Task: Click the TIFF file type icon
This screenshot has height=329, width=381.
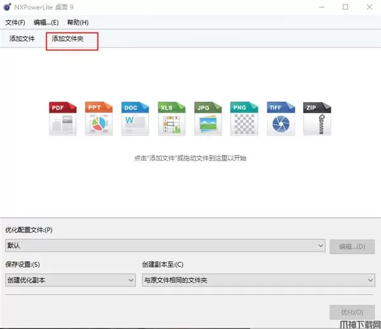Action: pos(279,118)
